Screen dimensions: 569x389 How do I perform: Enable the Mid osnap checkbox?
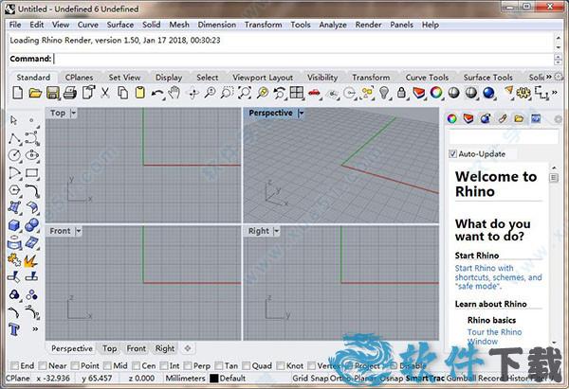pos(107,366)
